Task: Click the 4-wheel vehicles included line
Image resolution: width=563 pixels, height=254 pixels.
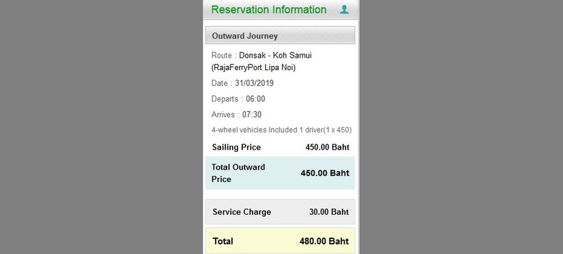Action: coord(281,130)
